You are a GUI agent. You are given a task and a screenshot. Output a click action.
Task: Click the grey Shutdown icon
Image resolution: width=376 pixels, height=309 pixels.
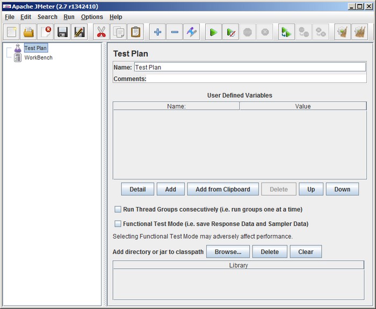pyautogui.click(x=265, y=32)
